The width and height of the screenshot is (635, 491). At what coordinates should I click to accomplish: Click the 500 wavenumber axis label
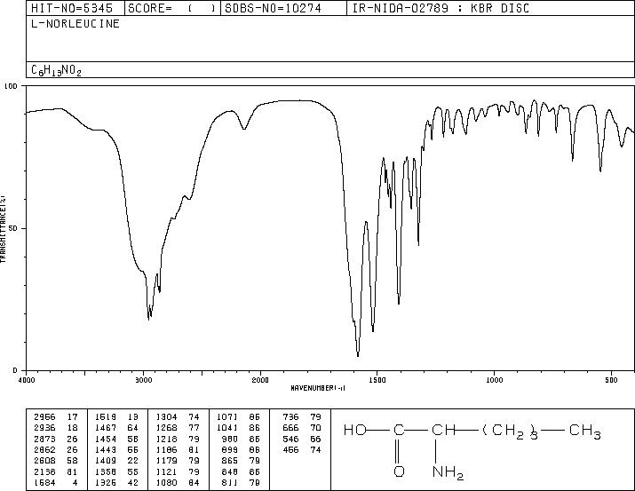[x=612, y=380]
